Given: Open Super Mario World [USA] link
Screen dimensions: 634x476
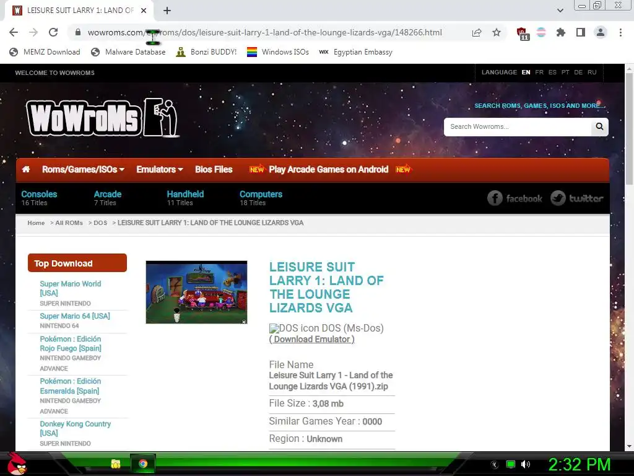Looking at the screenshot, I should pyautogui.click(x=71, y=288).
